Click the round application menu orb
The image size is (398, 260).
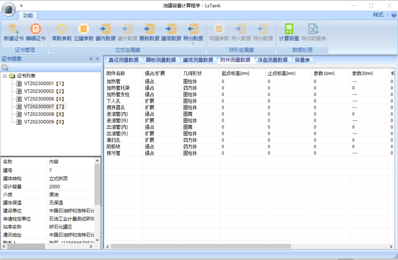coord(8,9)
